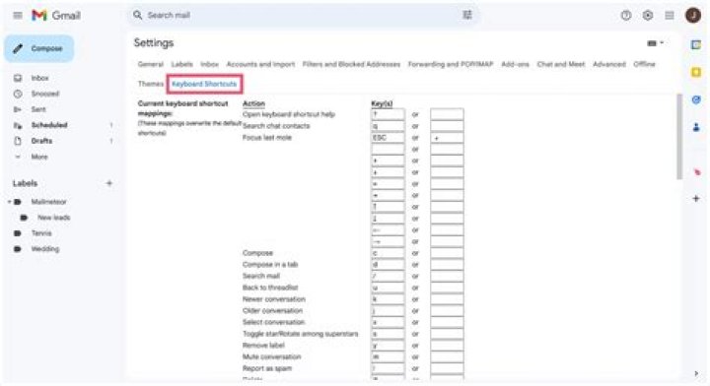
Task: Open Keep in the side panel
Action: coord(696,72)
